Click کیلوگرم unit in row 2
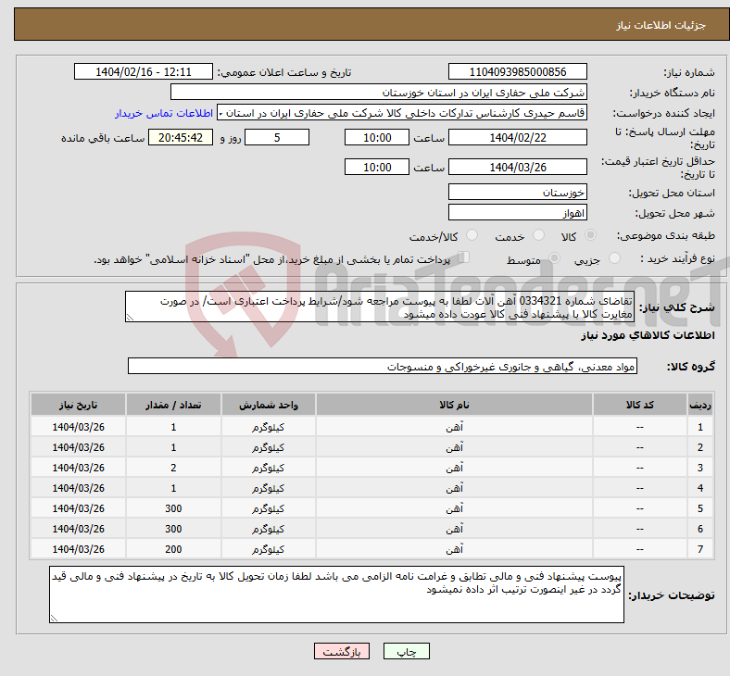 point(268,447)
